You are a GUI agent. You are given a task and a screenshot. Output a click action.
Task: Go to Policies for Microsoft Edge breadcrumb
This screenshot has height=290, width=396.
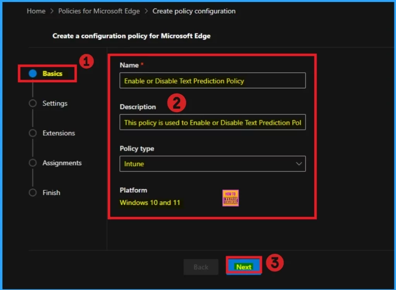point(99,11)
